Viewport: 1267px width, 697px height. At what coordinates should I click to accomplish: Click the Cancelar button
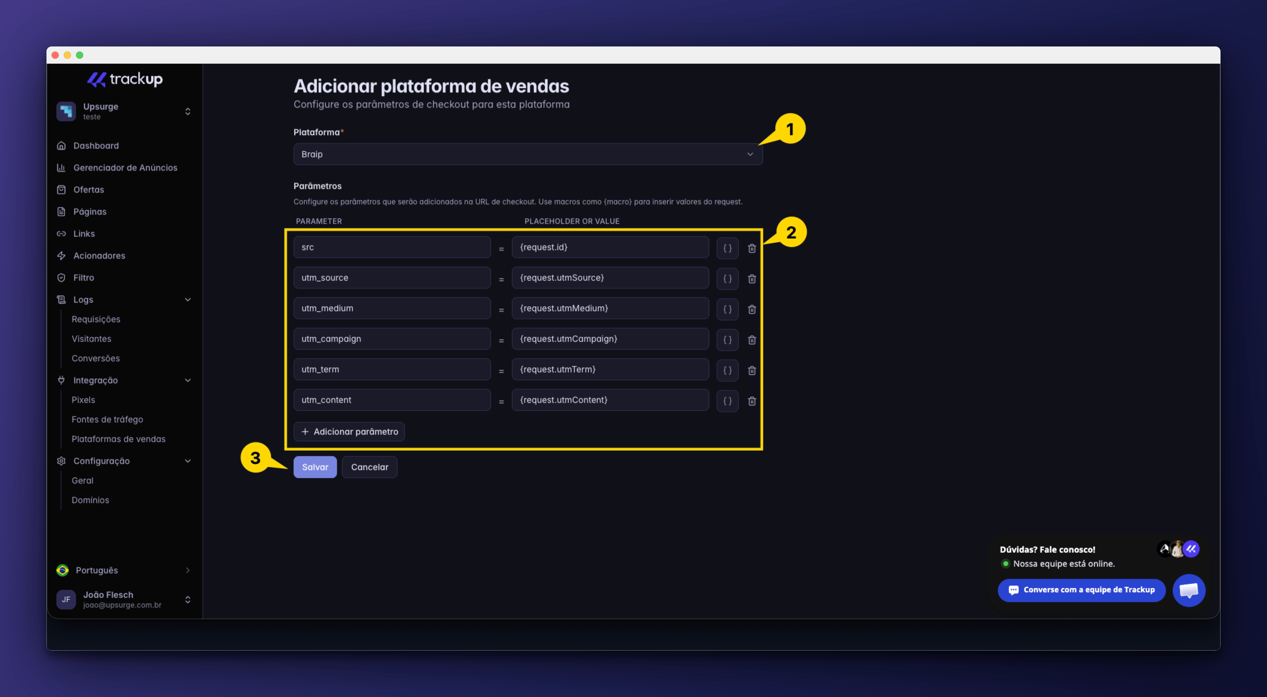click(x=369, y=467)
